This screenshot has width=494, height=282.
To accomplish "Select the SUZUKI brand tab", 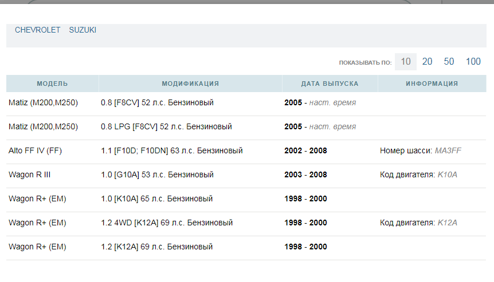I will (x=83, y=30).
